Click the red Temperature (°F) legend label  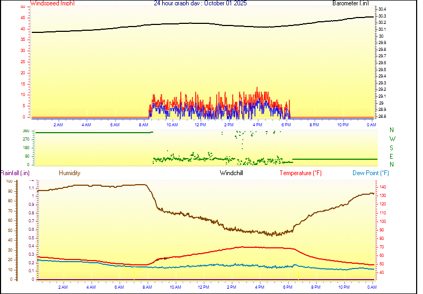301,173
